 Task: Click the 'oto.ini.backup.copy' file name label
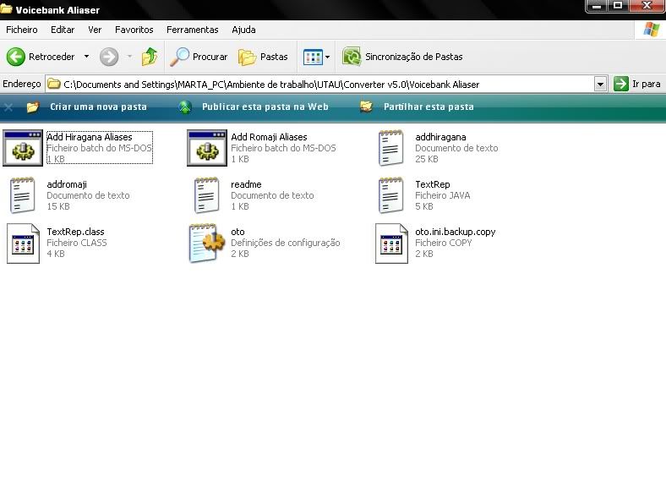tap(456, 232)
